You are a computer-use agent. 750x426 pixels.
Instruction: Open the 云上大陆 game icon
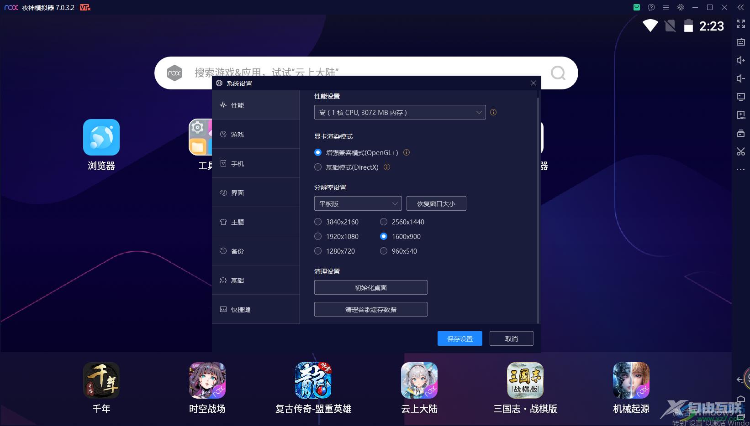point(419,380)
